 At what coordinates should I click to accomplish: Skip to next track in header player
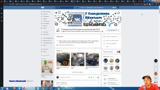tap(85, 7)
